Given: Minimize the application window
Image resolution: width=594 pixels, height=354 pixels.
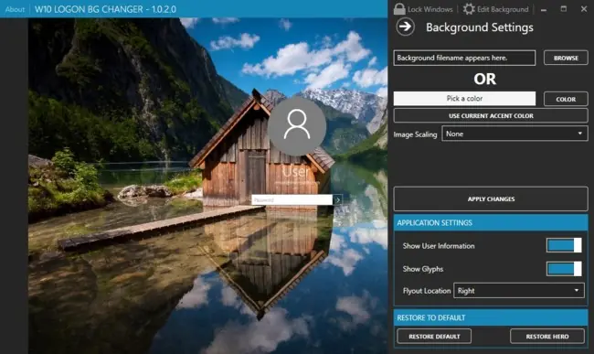Looking at the screenshot, I should [544, 9].
